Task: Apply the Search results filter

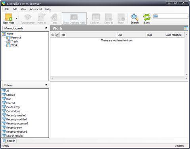Action: click(13, 136)
